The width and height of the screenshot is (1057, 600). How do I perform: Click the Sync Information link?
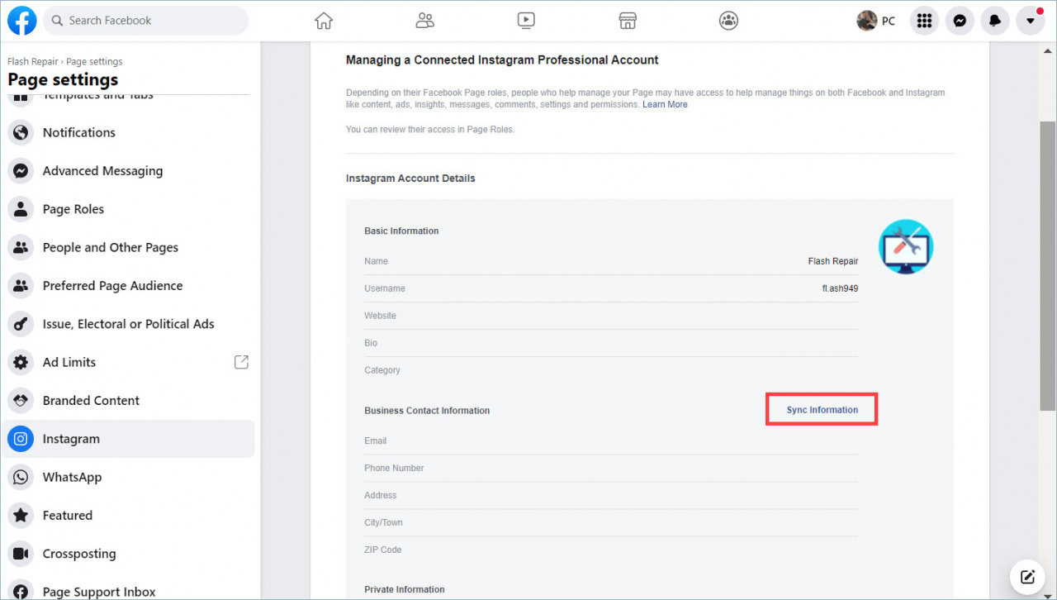click(x=822, y=410)
